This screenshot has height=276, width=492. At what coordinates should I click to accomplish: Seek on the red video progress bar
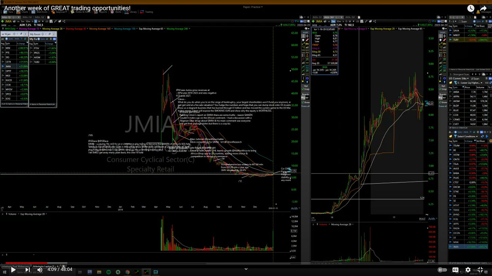(246, 263)
